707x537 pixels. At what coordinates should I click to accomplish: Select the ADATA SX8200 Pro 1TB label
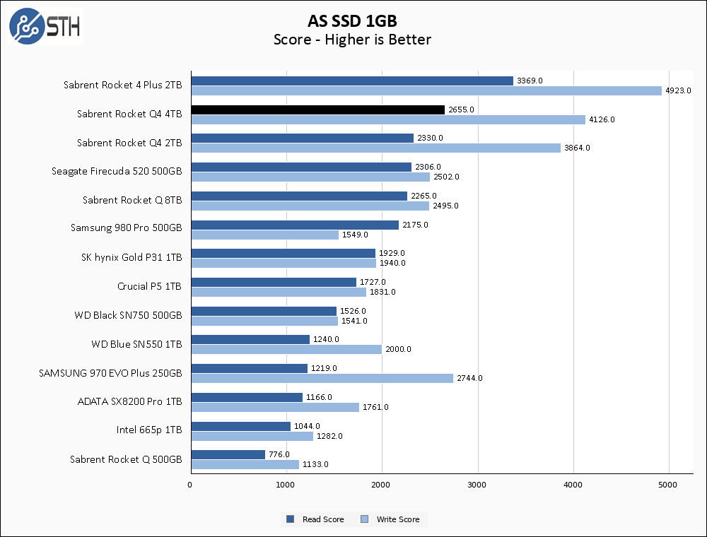pos(130,401)
